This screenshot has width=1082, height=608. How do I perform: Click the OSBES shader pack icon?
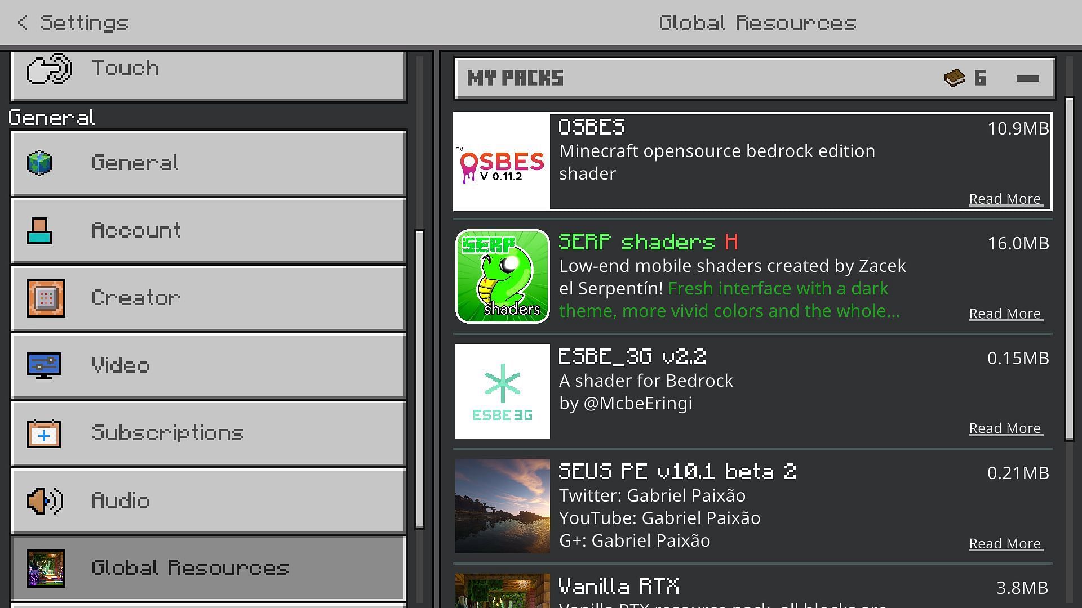501,161
